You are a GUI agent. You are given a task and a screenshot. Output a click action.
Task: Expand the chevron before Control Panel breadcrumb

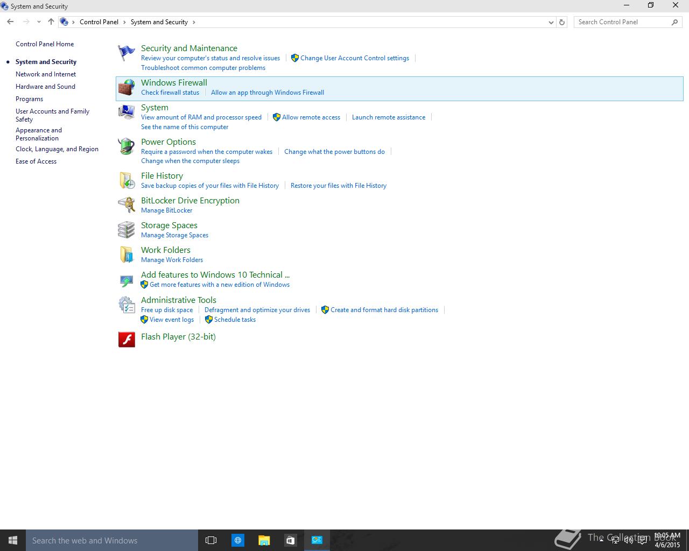[x=74, y=22]
